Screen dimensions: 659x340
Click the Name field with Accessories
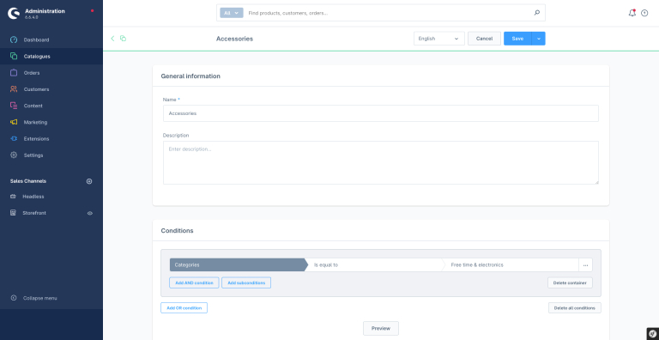(x=381, y=113)
